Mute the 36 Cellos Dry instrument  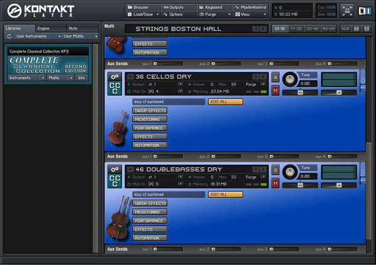pos(275,90)
